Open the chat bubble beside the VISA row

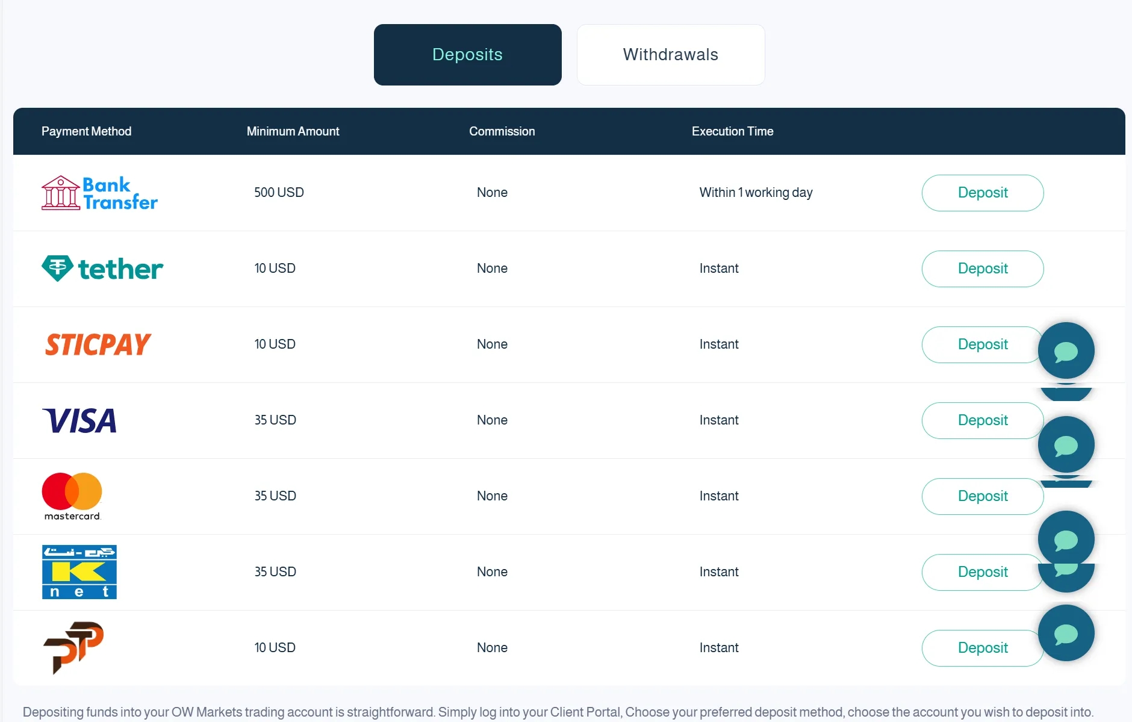[1066, 445]
